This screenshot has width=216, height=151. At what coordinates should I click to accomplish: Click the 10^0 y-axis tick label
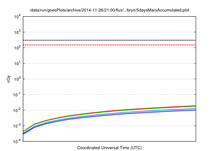tap(18, 79)
